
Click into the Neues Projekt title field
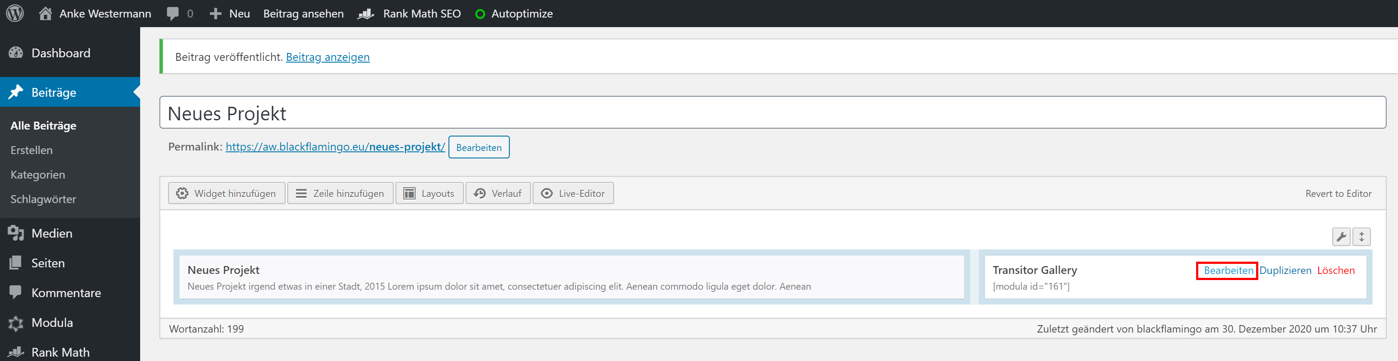(772, 113)
